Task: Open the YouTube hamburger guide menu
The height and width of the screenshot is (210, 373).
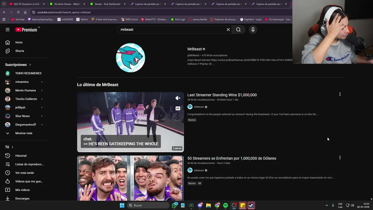Action: pos(8,29)
